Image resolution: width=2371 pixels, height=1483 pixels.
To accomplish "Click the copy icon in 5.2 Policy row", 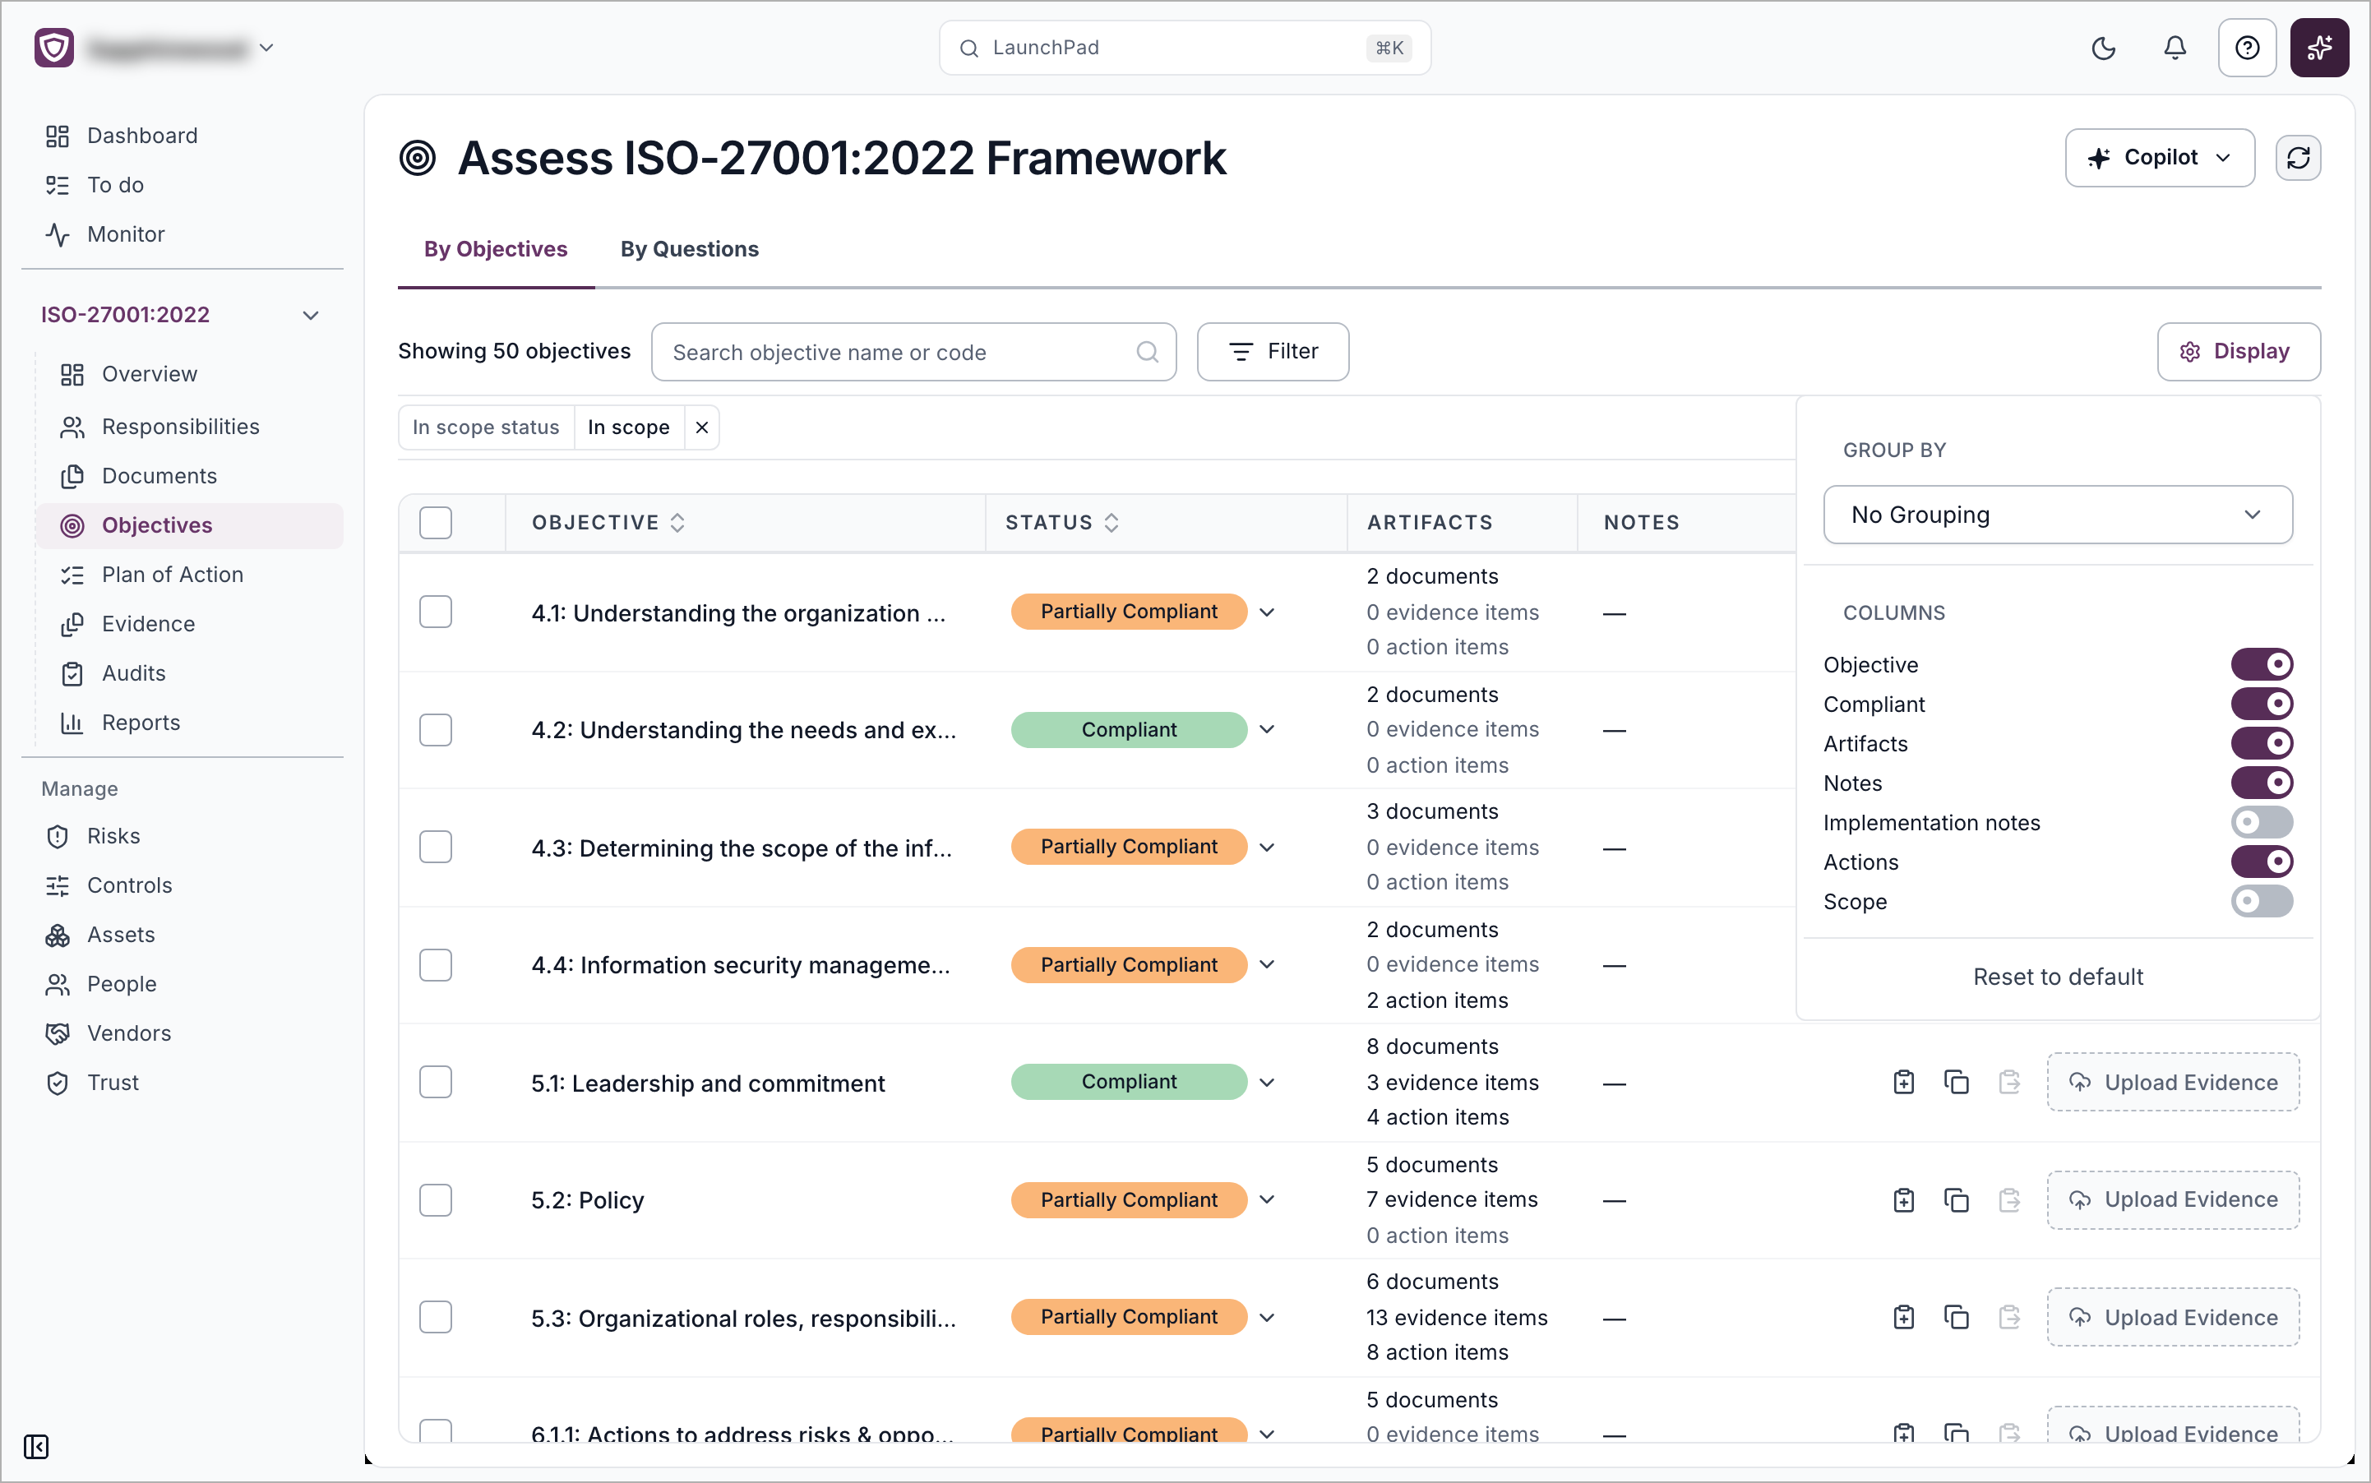I will (1956, 1199).
